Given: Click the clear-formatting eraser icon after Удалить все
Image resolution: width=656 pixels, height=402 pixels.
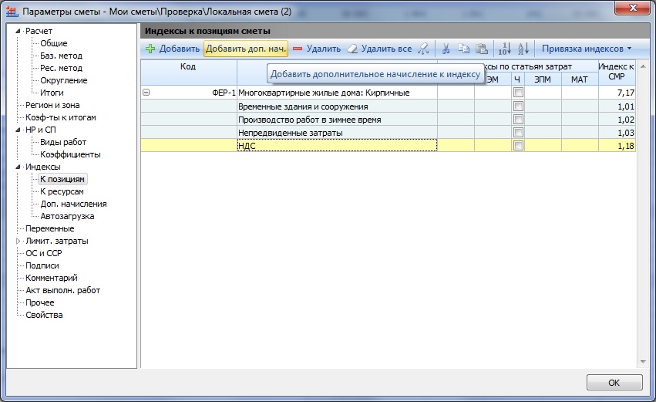Looking at the screenshot, I should click(423, 49).
